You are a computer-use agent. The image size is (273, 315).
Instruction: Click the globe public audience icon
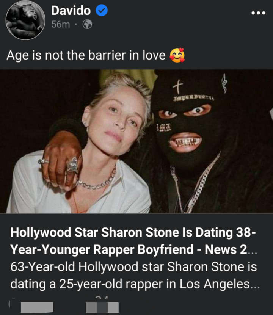(x=87, y=25)
